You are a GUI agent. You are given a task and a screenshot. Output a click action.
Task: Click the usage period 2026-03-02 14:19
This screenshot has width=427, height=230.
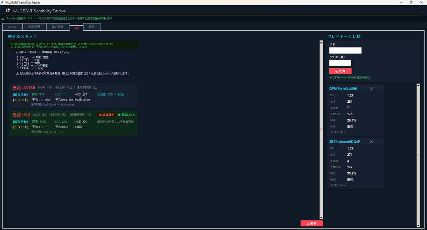(x=47, y=132)
